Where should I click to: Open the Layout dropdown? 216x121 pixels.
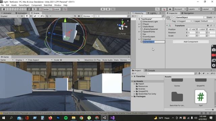point(208,9)
